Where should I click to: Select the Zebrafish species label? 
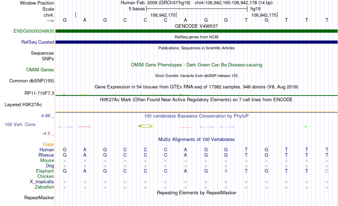pos(44,187)
